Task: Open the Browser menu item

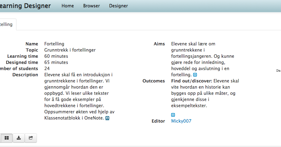Action: coord(91,6)
